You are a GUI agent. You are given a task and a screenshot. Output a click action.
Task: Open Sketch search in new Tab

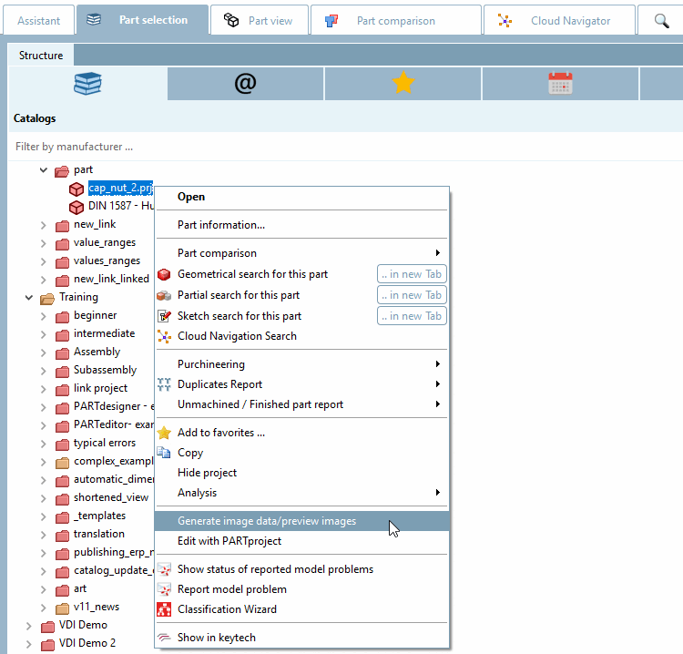pos(412,316)
